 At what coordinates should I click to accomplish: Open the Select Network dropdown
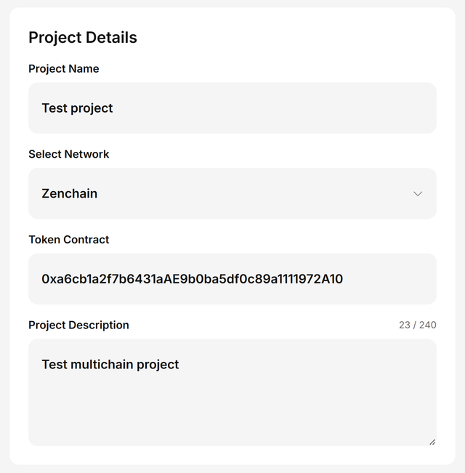(232, 193)
